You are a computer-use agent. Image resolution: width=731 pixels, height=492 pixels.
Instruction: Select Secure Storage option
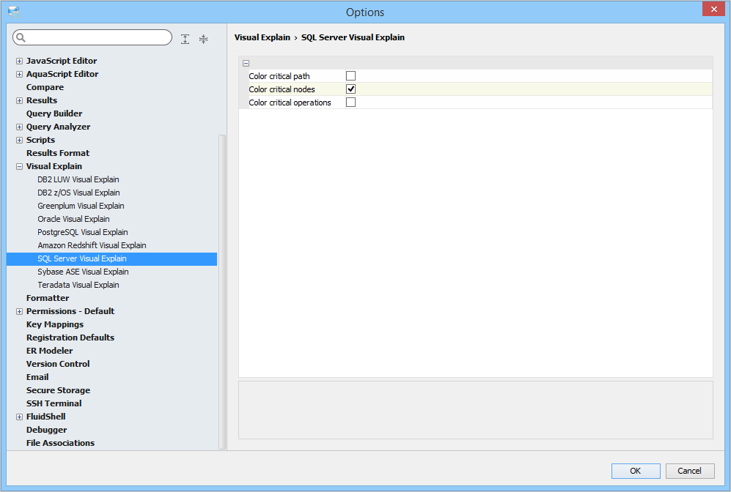pos(58,390)
